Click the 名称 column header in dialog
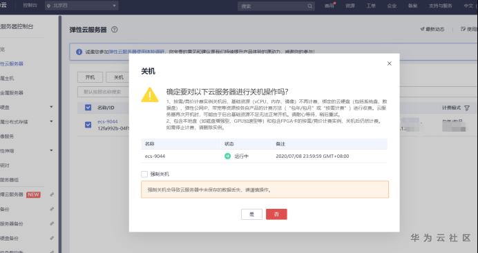478x253 pixels. click(x=149, y=144)
